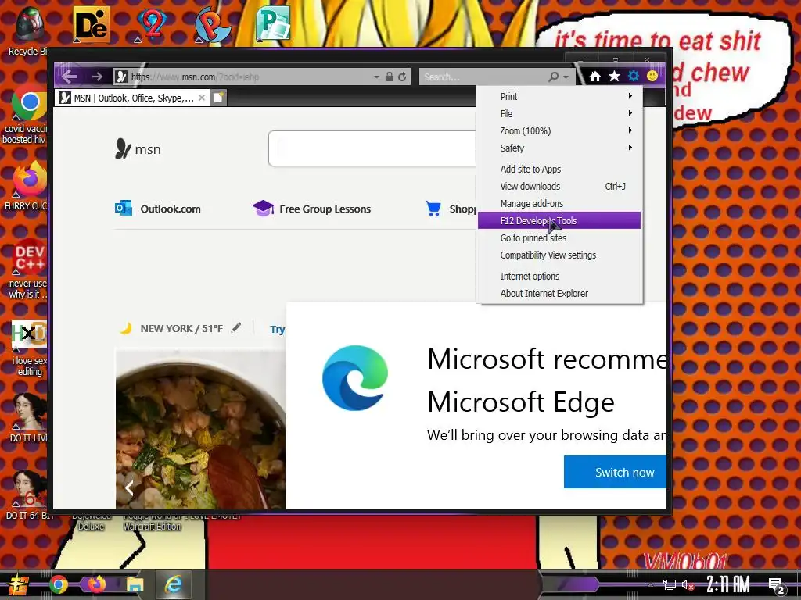
Task: Open the Print submenu
Action: [x=559, y=96]
